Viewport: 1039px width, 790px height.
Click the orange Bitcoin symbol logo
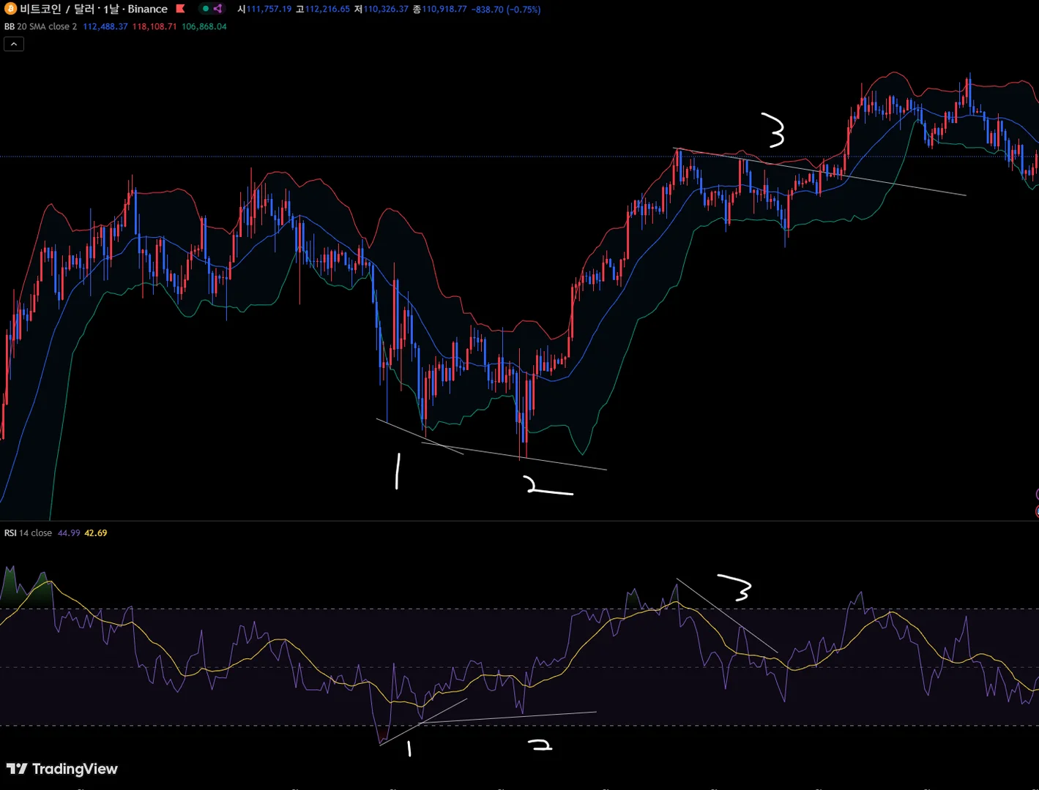(x=10, y=10)
